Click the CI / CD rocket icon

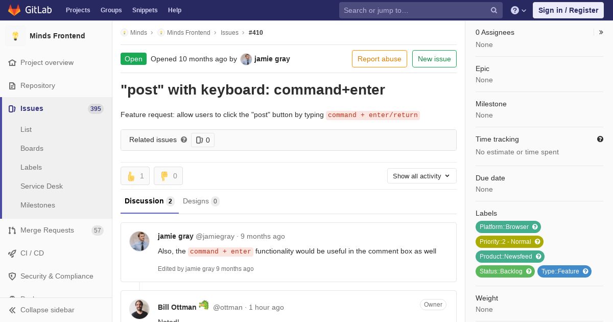coord(12,253)
